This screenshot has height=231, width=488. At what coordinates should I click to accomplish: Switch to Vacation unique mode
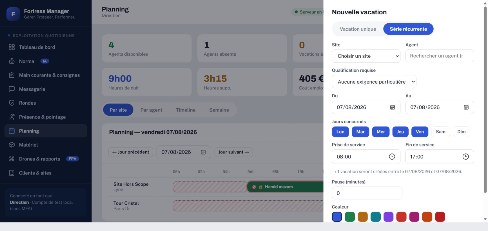point(358,29)
